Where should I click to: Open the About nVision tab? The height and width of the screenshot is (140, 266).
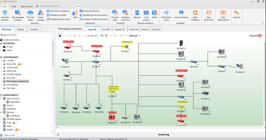(x=27, y=6)
